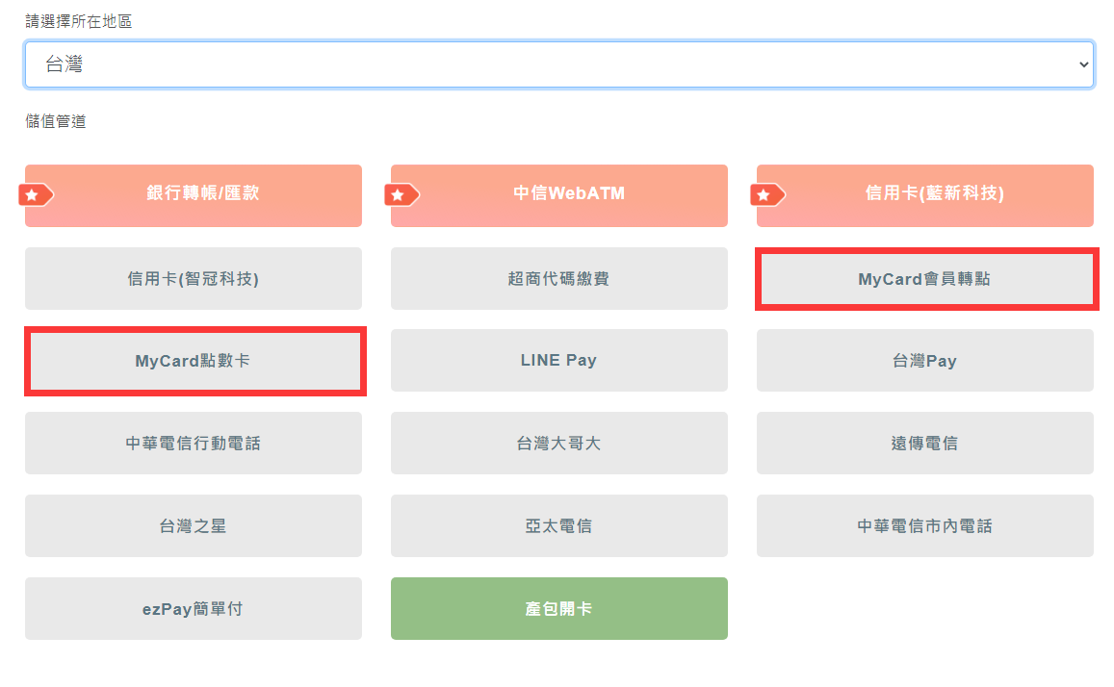Choose LINE Pay payment

[x=559, y=361]
